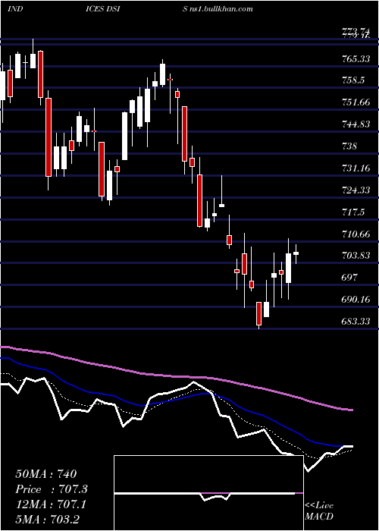The image size is (379, 531).
Task: Click the 683.33 price label
Action: [x=356, y=322]
